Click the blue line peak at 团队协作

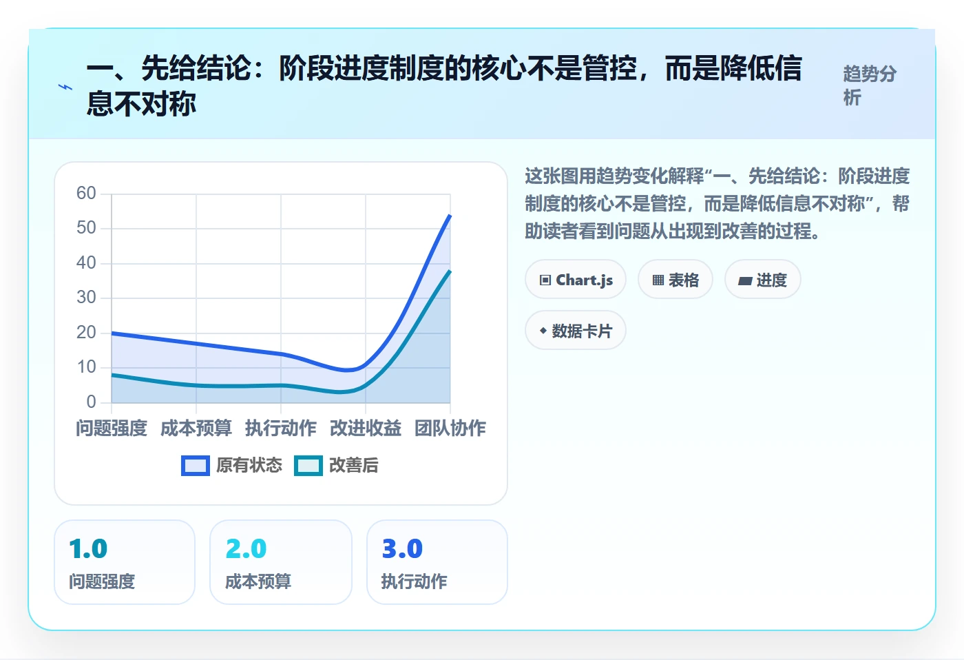click(450, 216)
